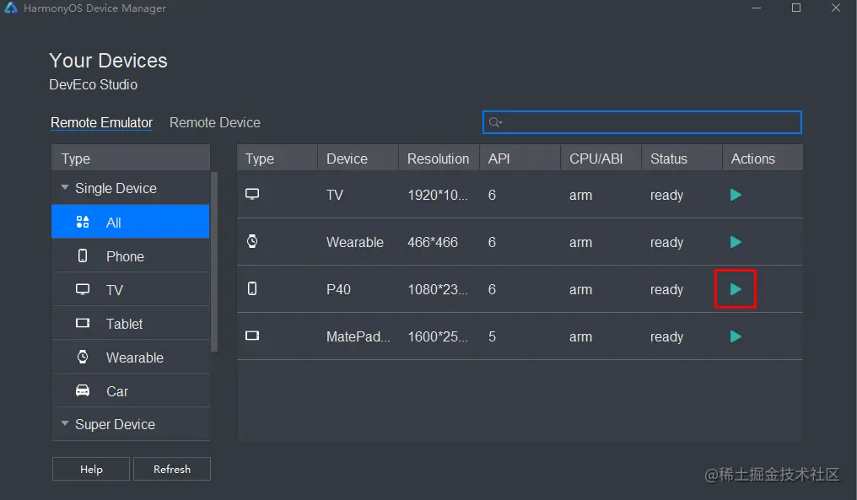857x500 pixels.
Task: Choose the Tablet device type
Action: 124,324
